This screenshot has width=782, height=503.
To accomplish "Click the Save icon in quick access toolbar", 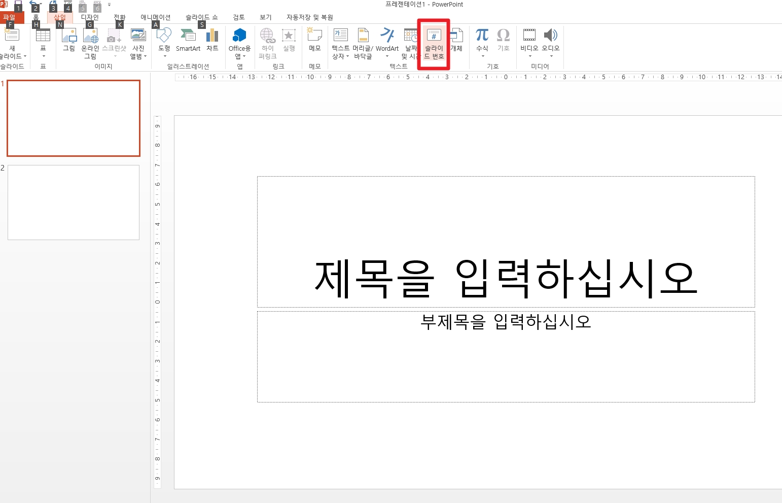I will pos(18,4).
